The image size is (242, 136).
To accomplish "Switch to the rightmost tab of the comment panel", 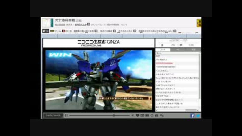I will pos(193,50).
